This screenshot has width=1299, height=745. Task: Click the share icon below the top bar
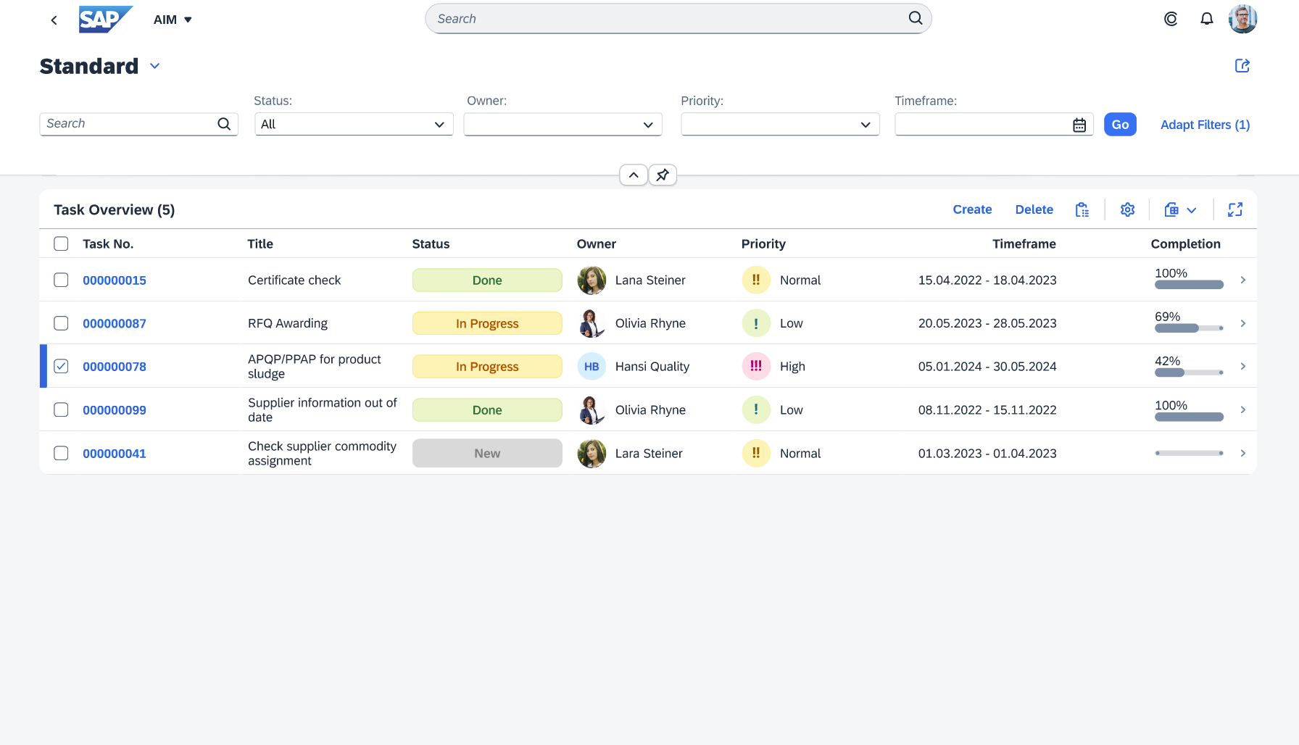[1242, 65]
